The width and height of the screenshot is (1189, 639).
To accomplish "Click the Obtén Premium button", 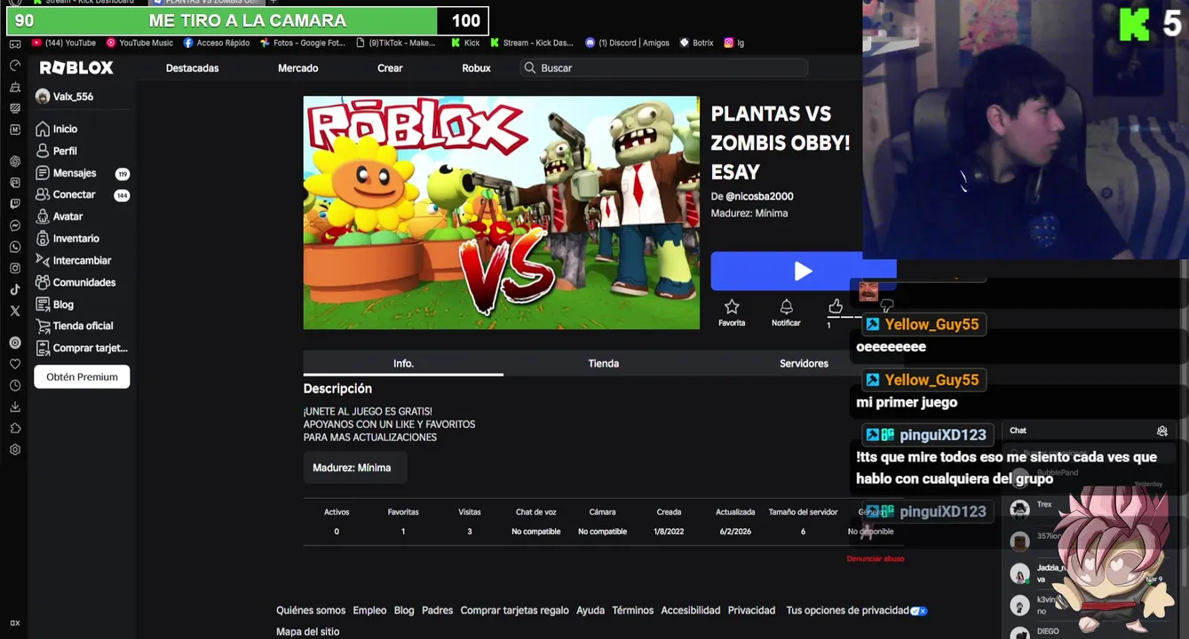I will (x=82, y=377).
